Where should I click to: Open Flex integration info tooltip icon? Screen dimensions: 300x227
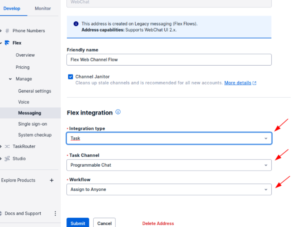pyautogui.click(x=118, y=112)
